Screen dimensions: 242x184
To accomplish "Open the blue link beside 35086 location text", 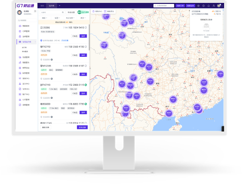I will click(65, 40).
